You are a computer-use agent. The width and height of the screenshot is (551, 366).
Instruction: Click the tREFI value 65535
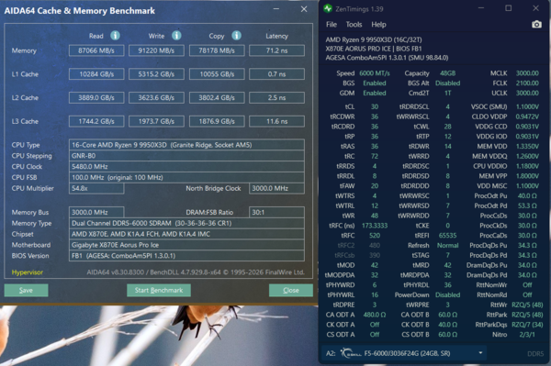click(x=448, y=236)
